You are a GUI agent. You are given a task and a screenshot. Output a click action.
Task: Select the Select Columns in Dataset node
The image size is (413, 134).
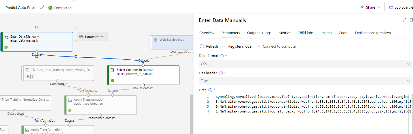143,75
